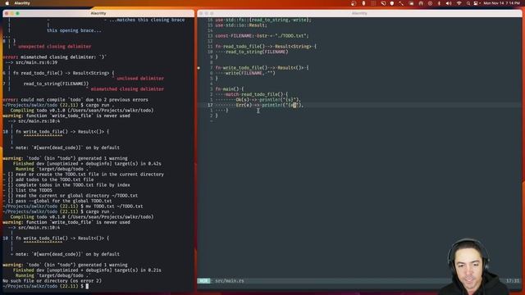Close the left Alacritty terminal window
This screenshot has height=295, width=525.
tap(7, 13)
